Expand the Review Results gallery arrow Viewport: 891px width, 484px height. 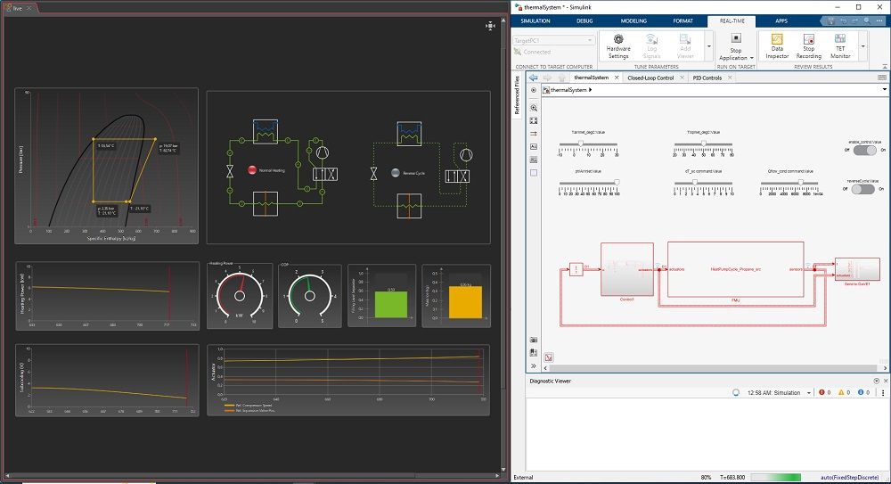pyautogui.click(x=863, y=46)
